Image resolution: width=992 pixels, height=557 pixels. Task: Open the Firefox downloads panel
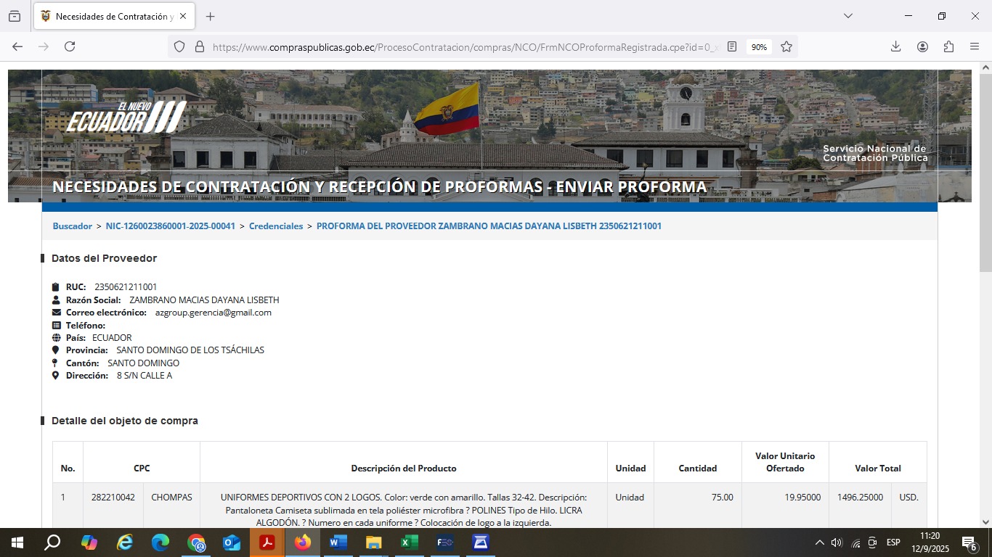895,46
